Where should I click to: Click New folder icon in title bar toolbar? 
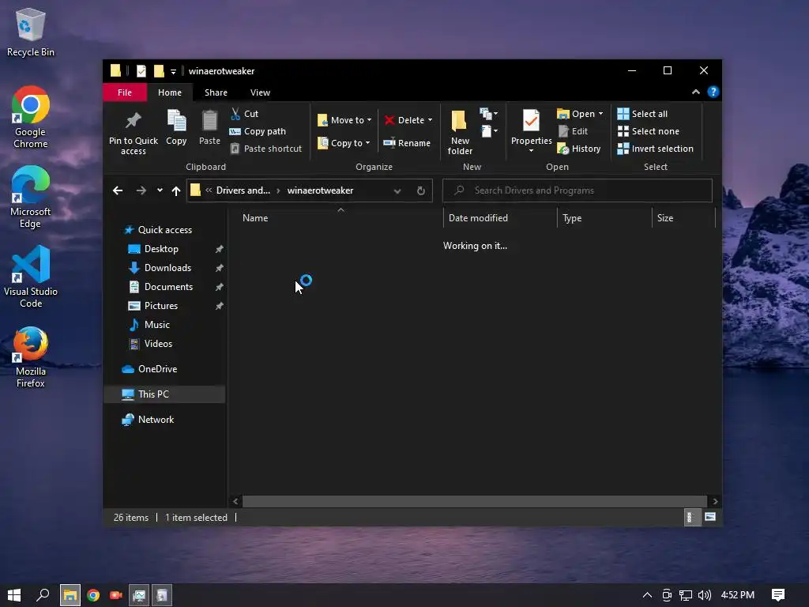pos(159,70)
